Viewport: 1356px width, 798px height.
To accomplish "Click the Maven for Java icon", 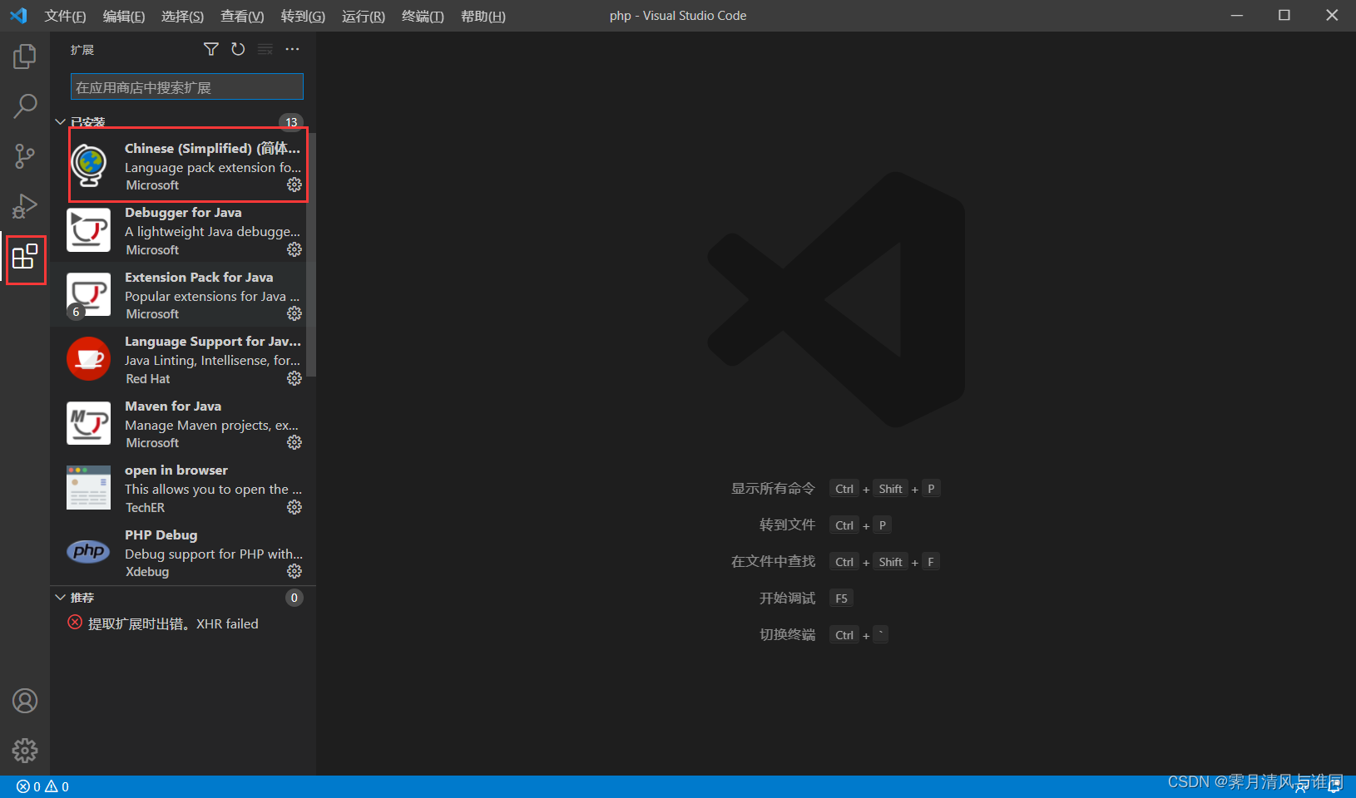I will (x=88, y=424).
